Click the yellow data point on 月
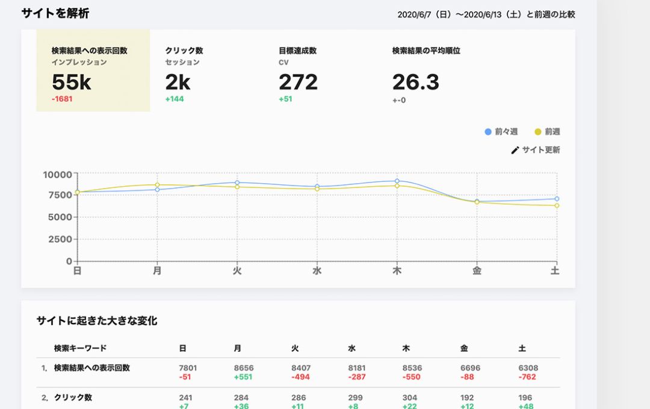650x409 pixels. (157, 185)
